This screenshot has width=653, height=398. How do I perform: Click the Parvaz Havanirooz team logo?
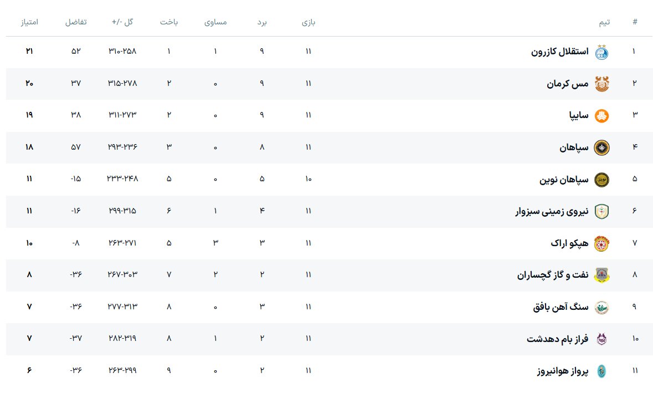[x=601, y=371]
